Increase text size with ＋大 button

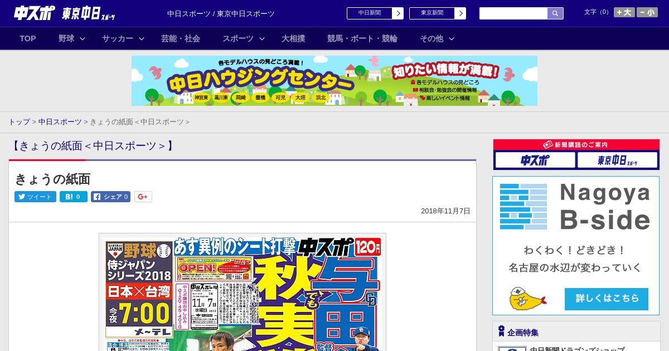click(624, 12)
